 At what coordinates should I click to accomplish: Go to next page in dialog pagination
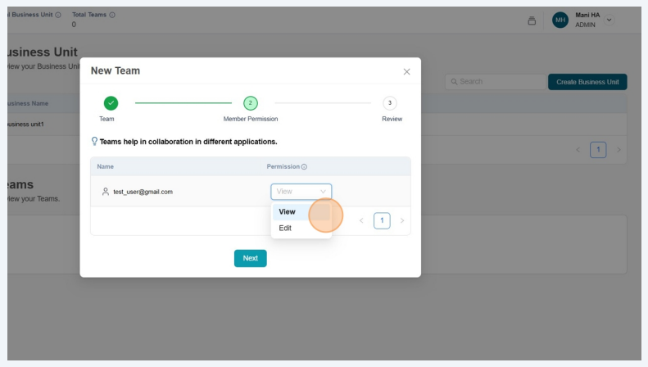402,220
